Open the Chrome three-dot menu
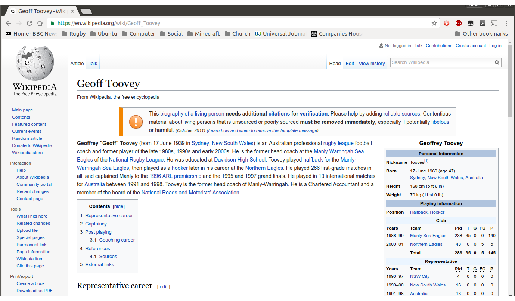This screenshot has height=301, width=515. pyautogui.click(x=506, y=23)
